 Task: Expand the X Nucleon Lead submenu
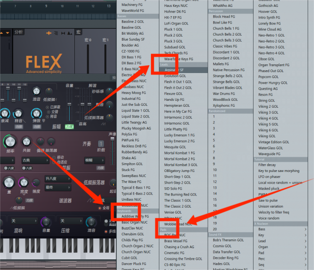click(x=282, y=241)
